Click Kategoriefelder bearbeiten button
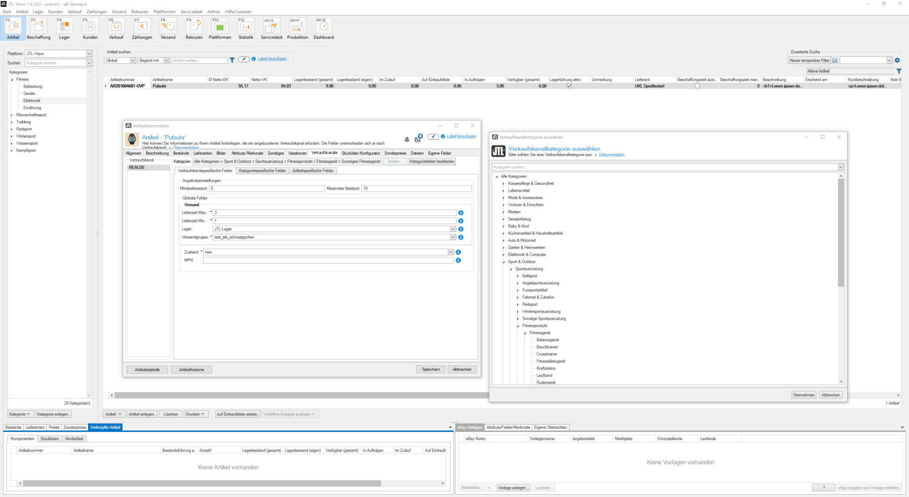The image size is (909, 497). [432, 162]
